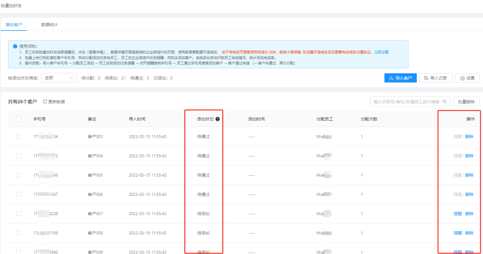Screen dimensions: 483x254
Task: Open 设置 button
Action: tap(467, 78)
